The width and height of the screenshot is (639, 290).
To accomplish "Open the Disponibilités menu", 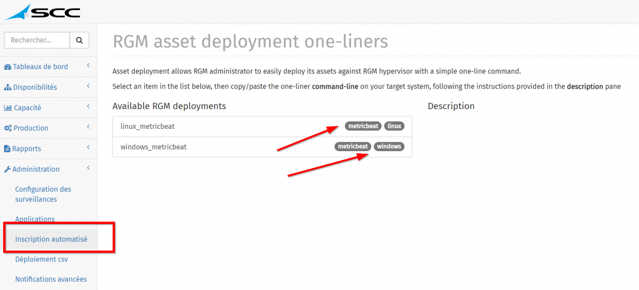I will point(35,87).
